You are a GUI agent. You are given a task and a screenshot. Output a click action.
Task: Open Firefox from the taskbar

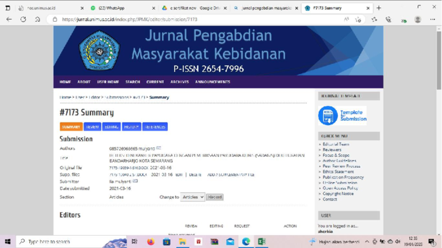pyautogui.click(x=150, y=241)
